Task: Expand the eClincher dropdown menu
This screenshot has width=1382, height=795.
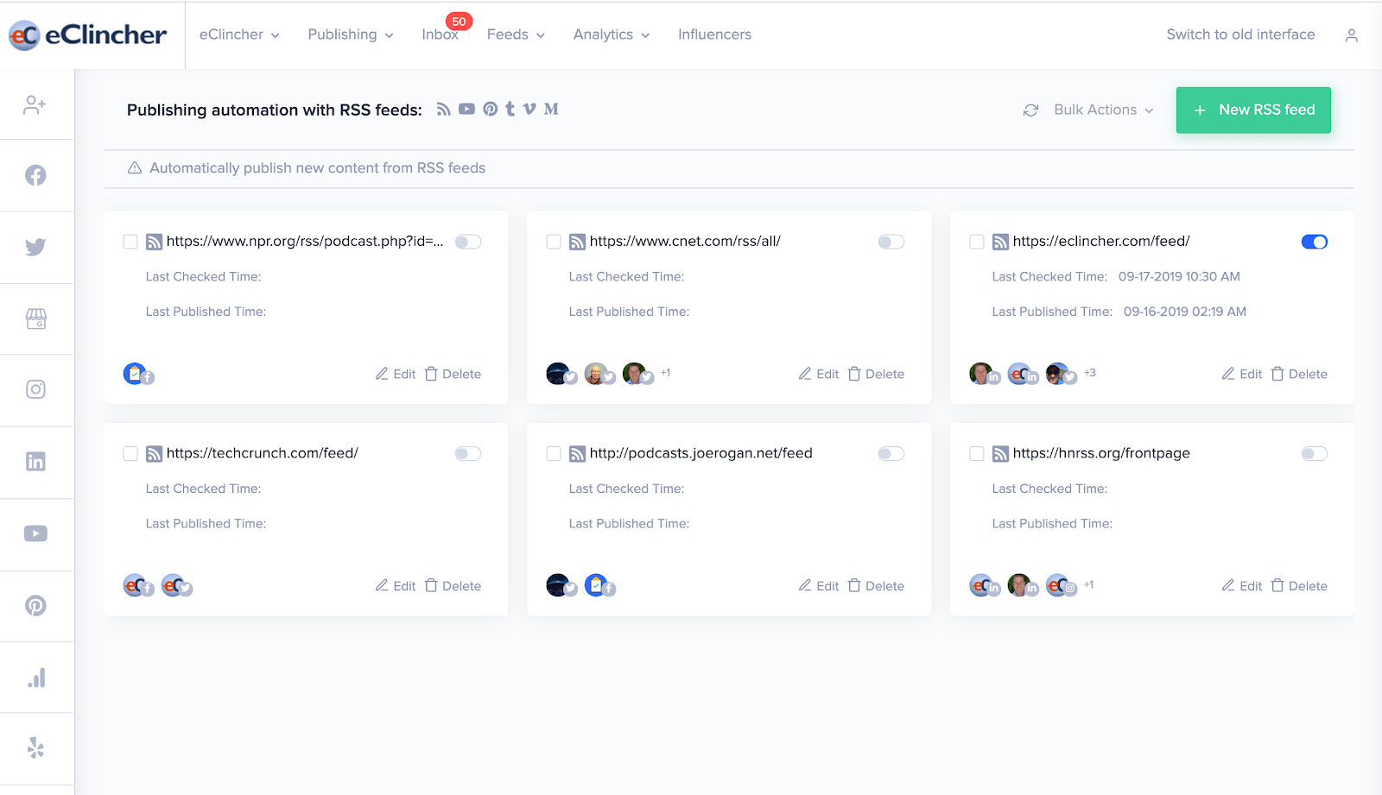Action: point(239,35)
